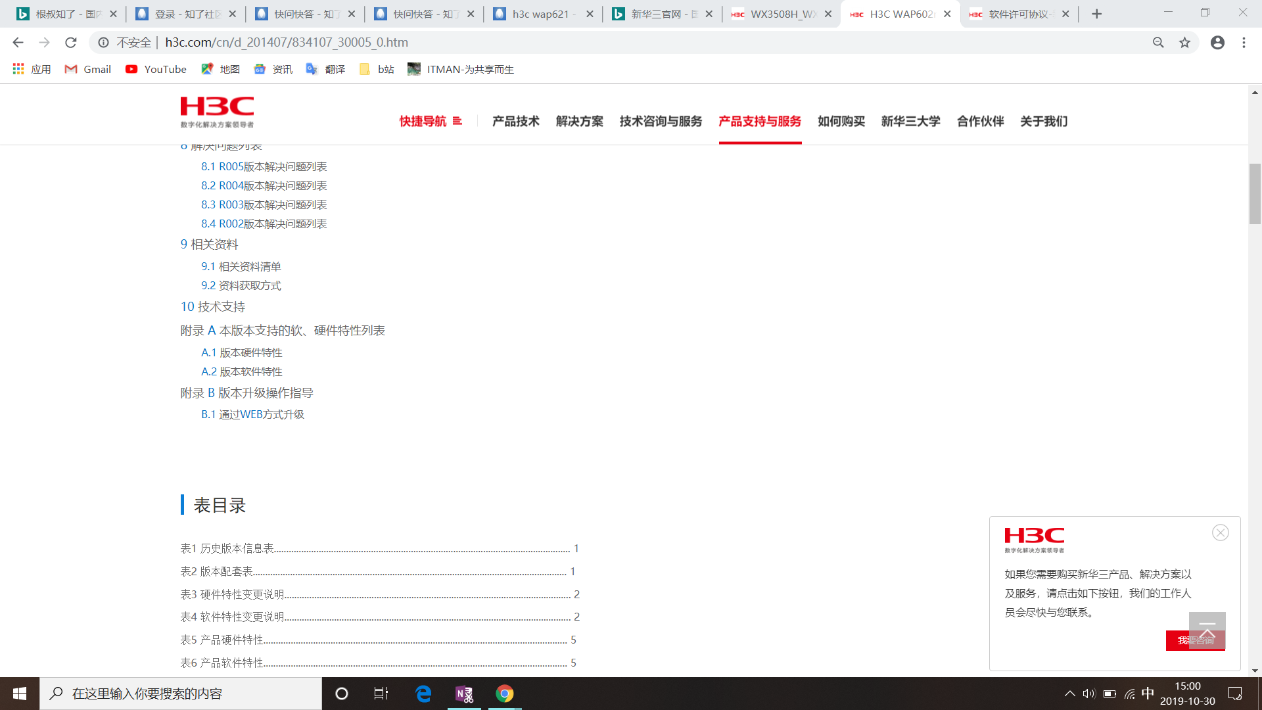Go to B.1 通过WEB方式升级 section
The width and height of the screenshot is (1262, 710).
252,414
